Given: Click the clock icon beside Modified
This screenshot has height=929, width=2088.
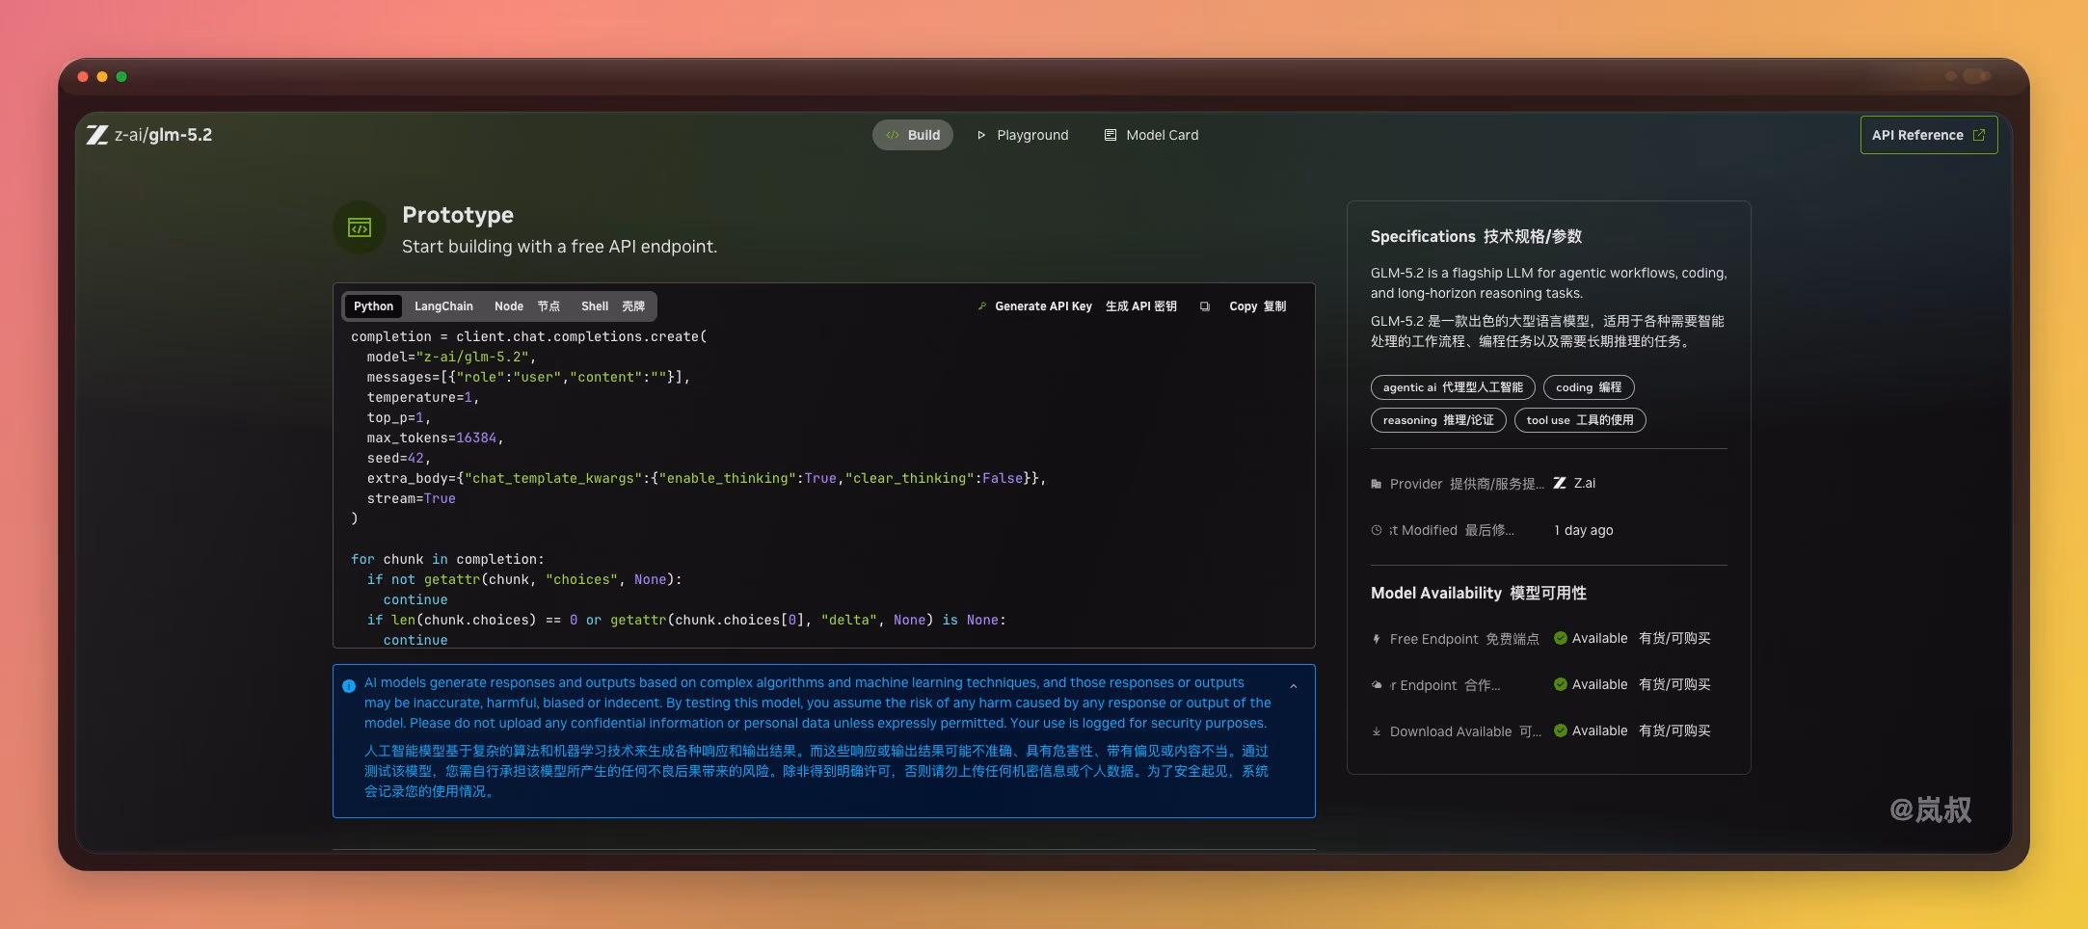Looking at the screenshot, I should click(1377, 530).
